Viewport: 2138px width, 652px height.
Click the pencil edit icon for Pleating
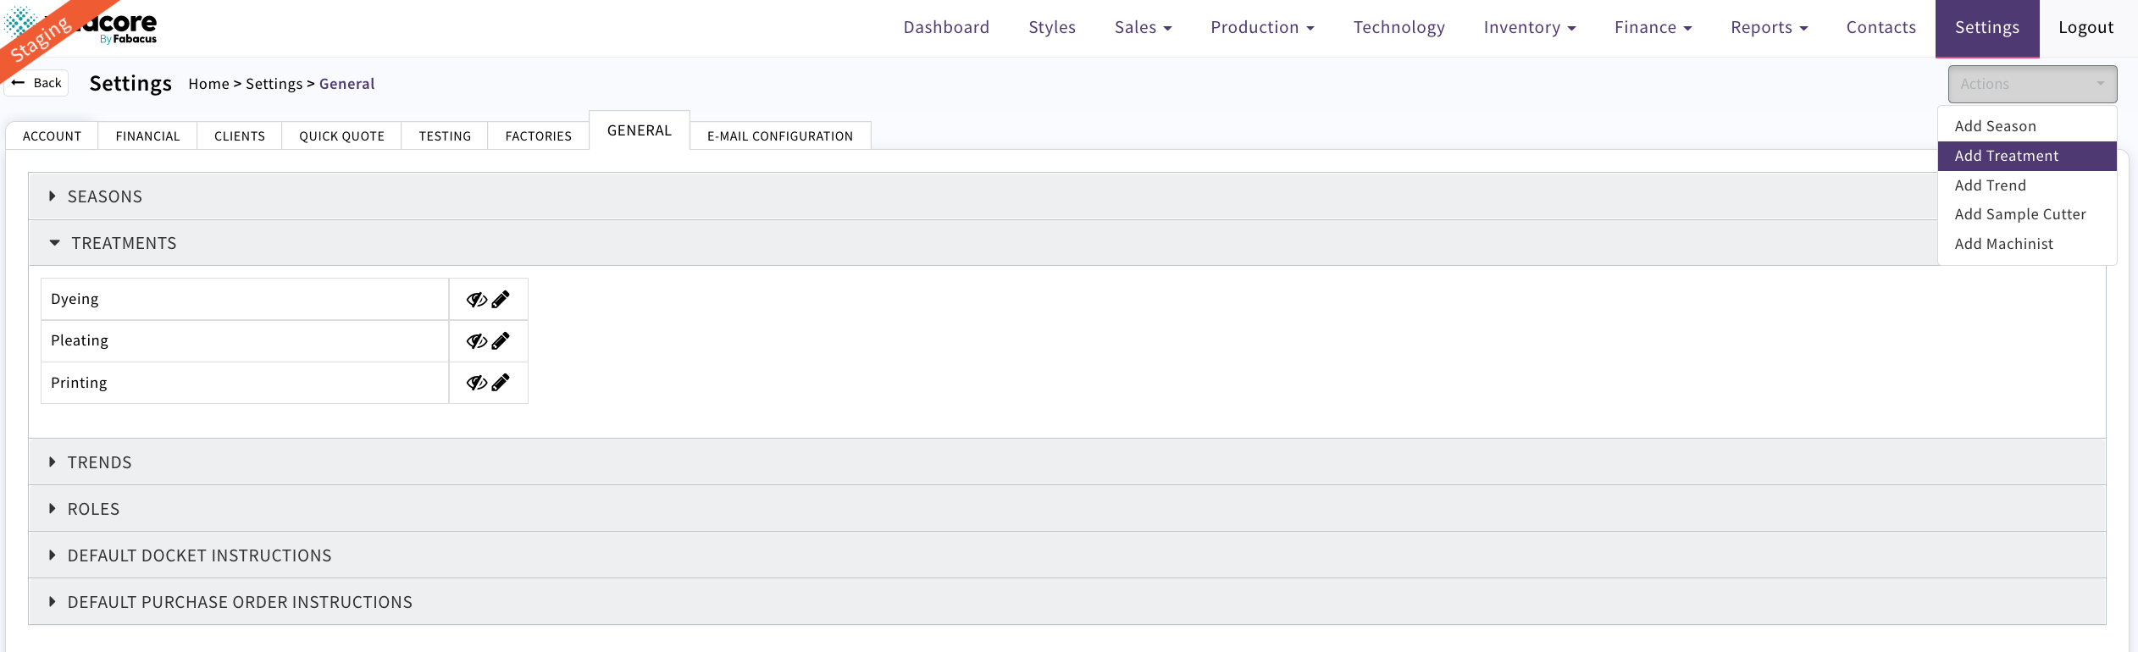tap(501, 341)
